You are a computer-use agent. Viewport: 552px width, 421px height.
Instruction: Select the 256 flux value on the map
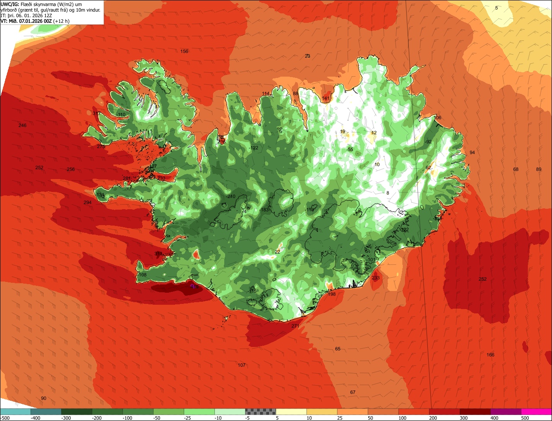[71, 169]
